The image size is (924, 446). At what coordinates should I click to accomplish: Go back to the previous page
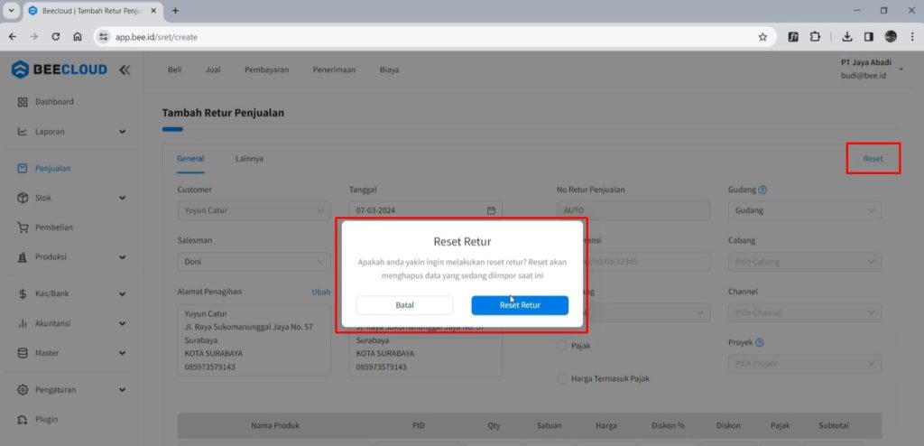[13, 37]
